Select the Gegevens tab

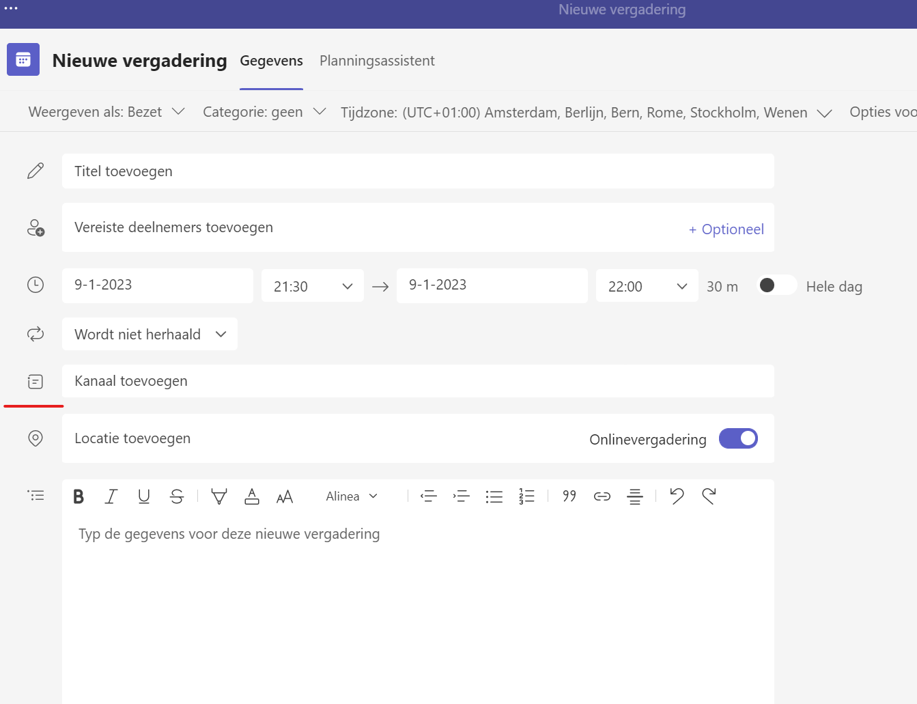coord(271,61)
